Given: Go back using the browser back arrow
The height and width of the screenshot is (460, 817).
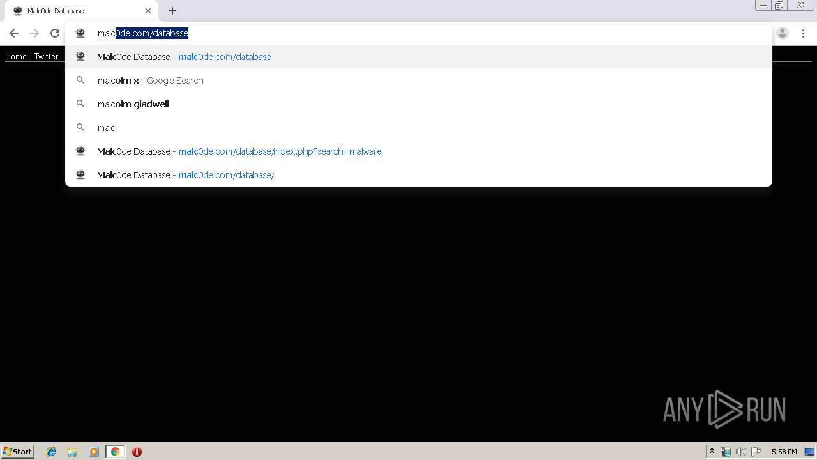Looking at the screenshot, I should pos(14,33).
